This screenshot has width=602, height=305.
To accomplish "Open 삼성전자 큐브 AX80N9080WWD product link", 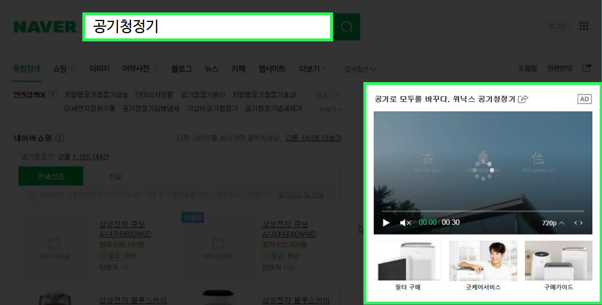I will [x=289, y=229].
